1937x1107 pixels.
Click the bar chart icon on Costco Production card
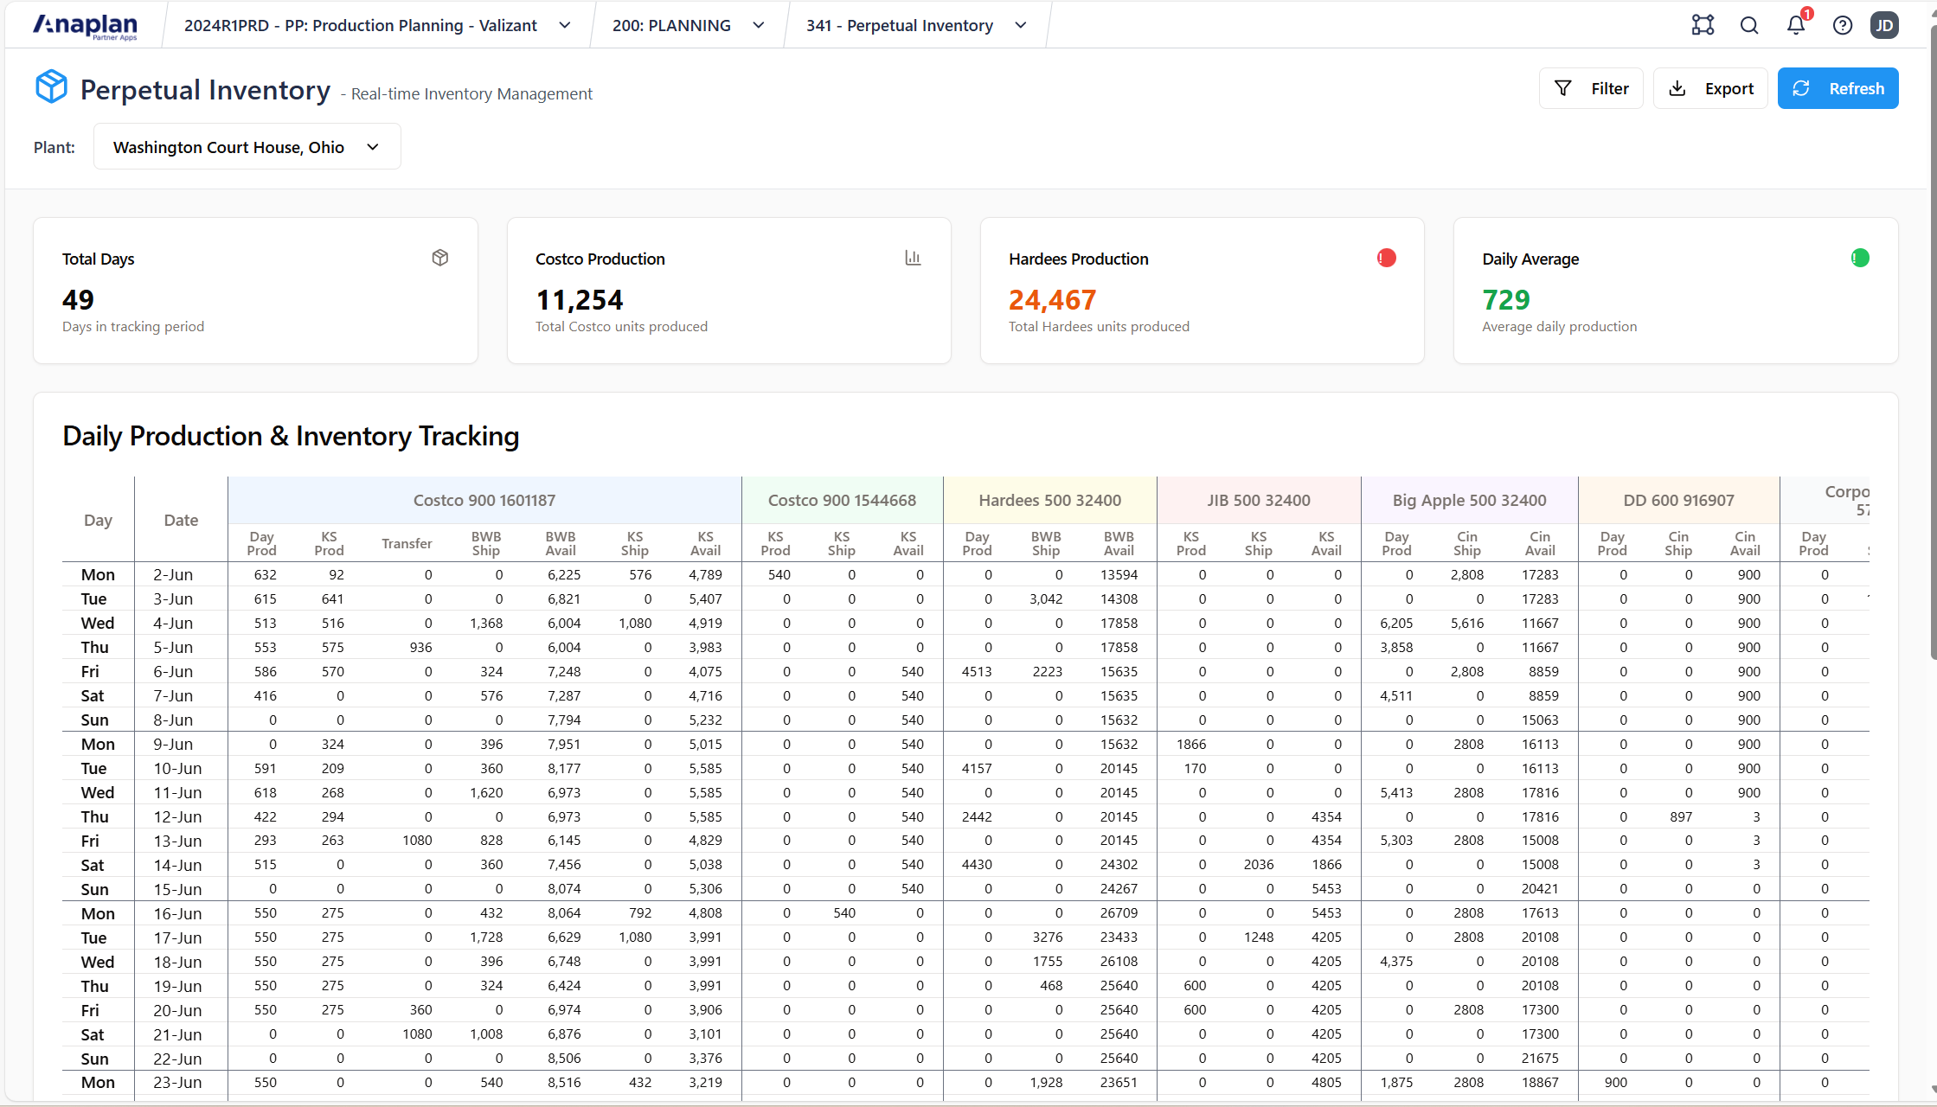[913, 258]
